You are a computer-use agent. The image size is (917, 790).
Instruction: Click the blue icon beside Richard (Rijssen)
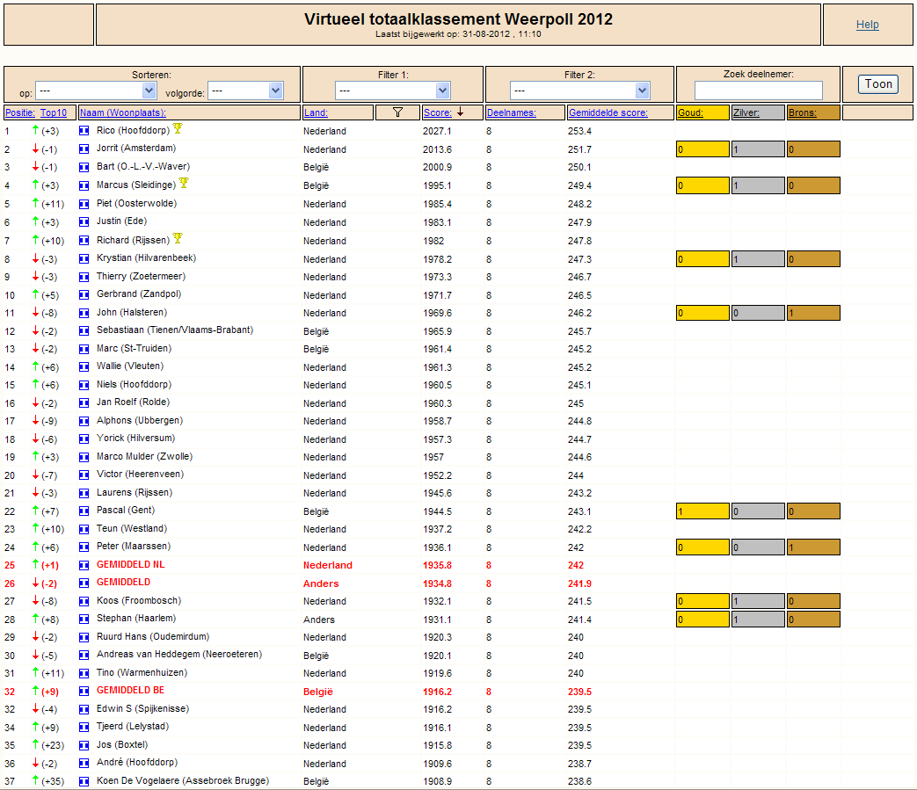pyautogui.click(x=84, y=240)
